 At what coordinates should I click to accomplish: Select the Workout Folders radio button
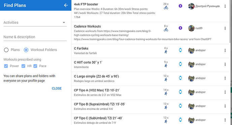point(26,50)
